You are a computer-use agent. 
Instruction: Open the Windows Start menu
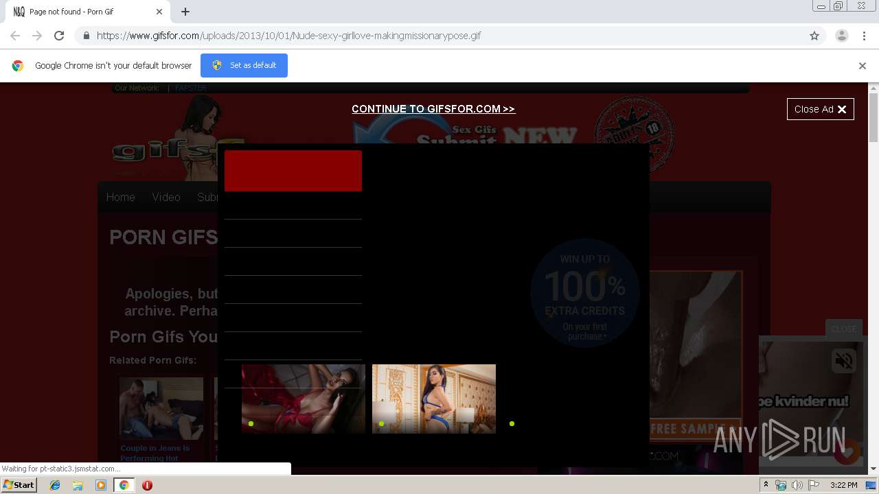pos(19,485)
